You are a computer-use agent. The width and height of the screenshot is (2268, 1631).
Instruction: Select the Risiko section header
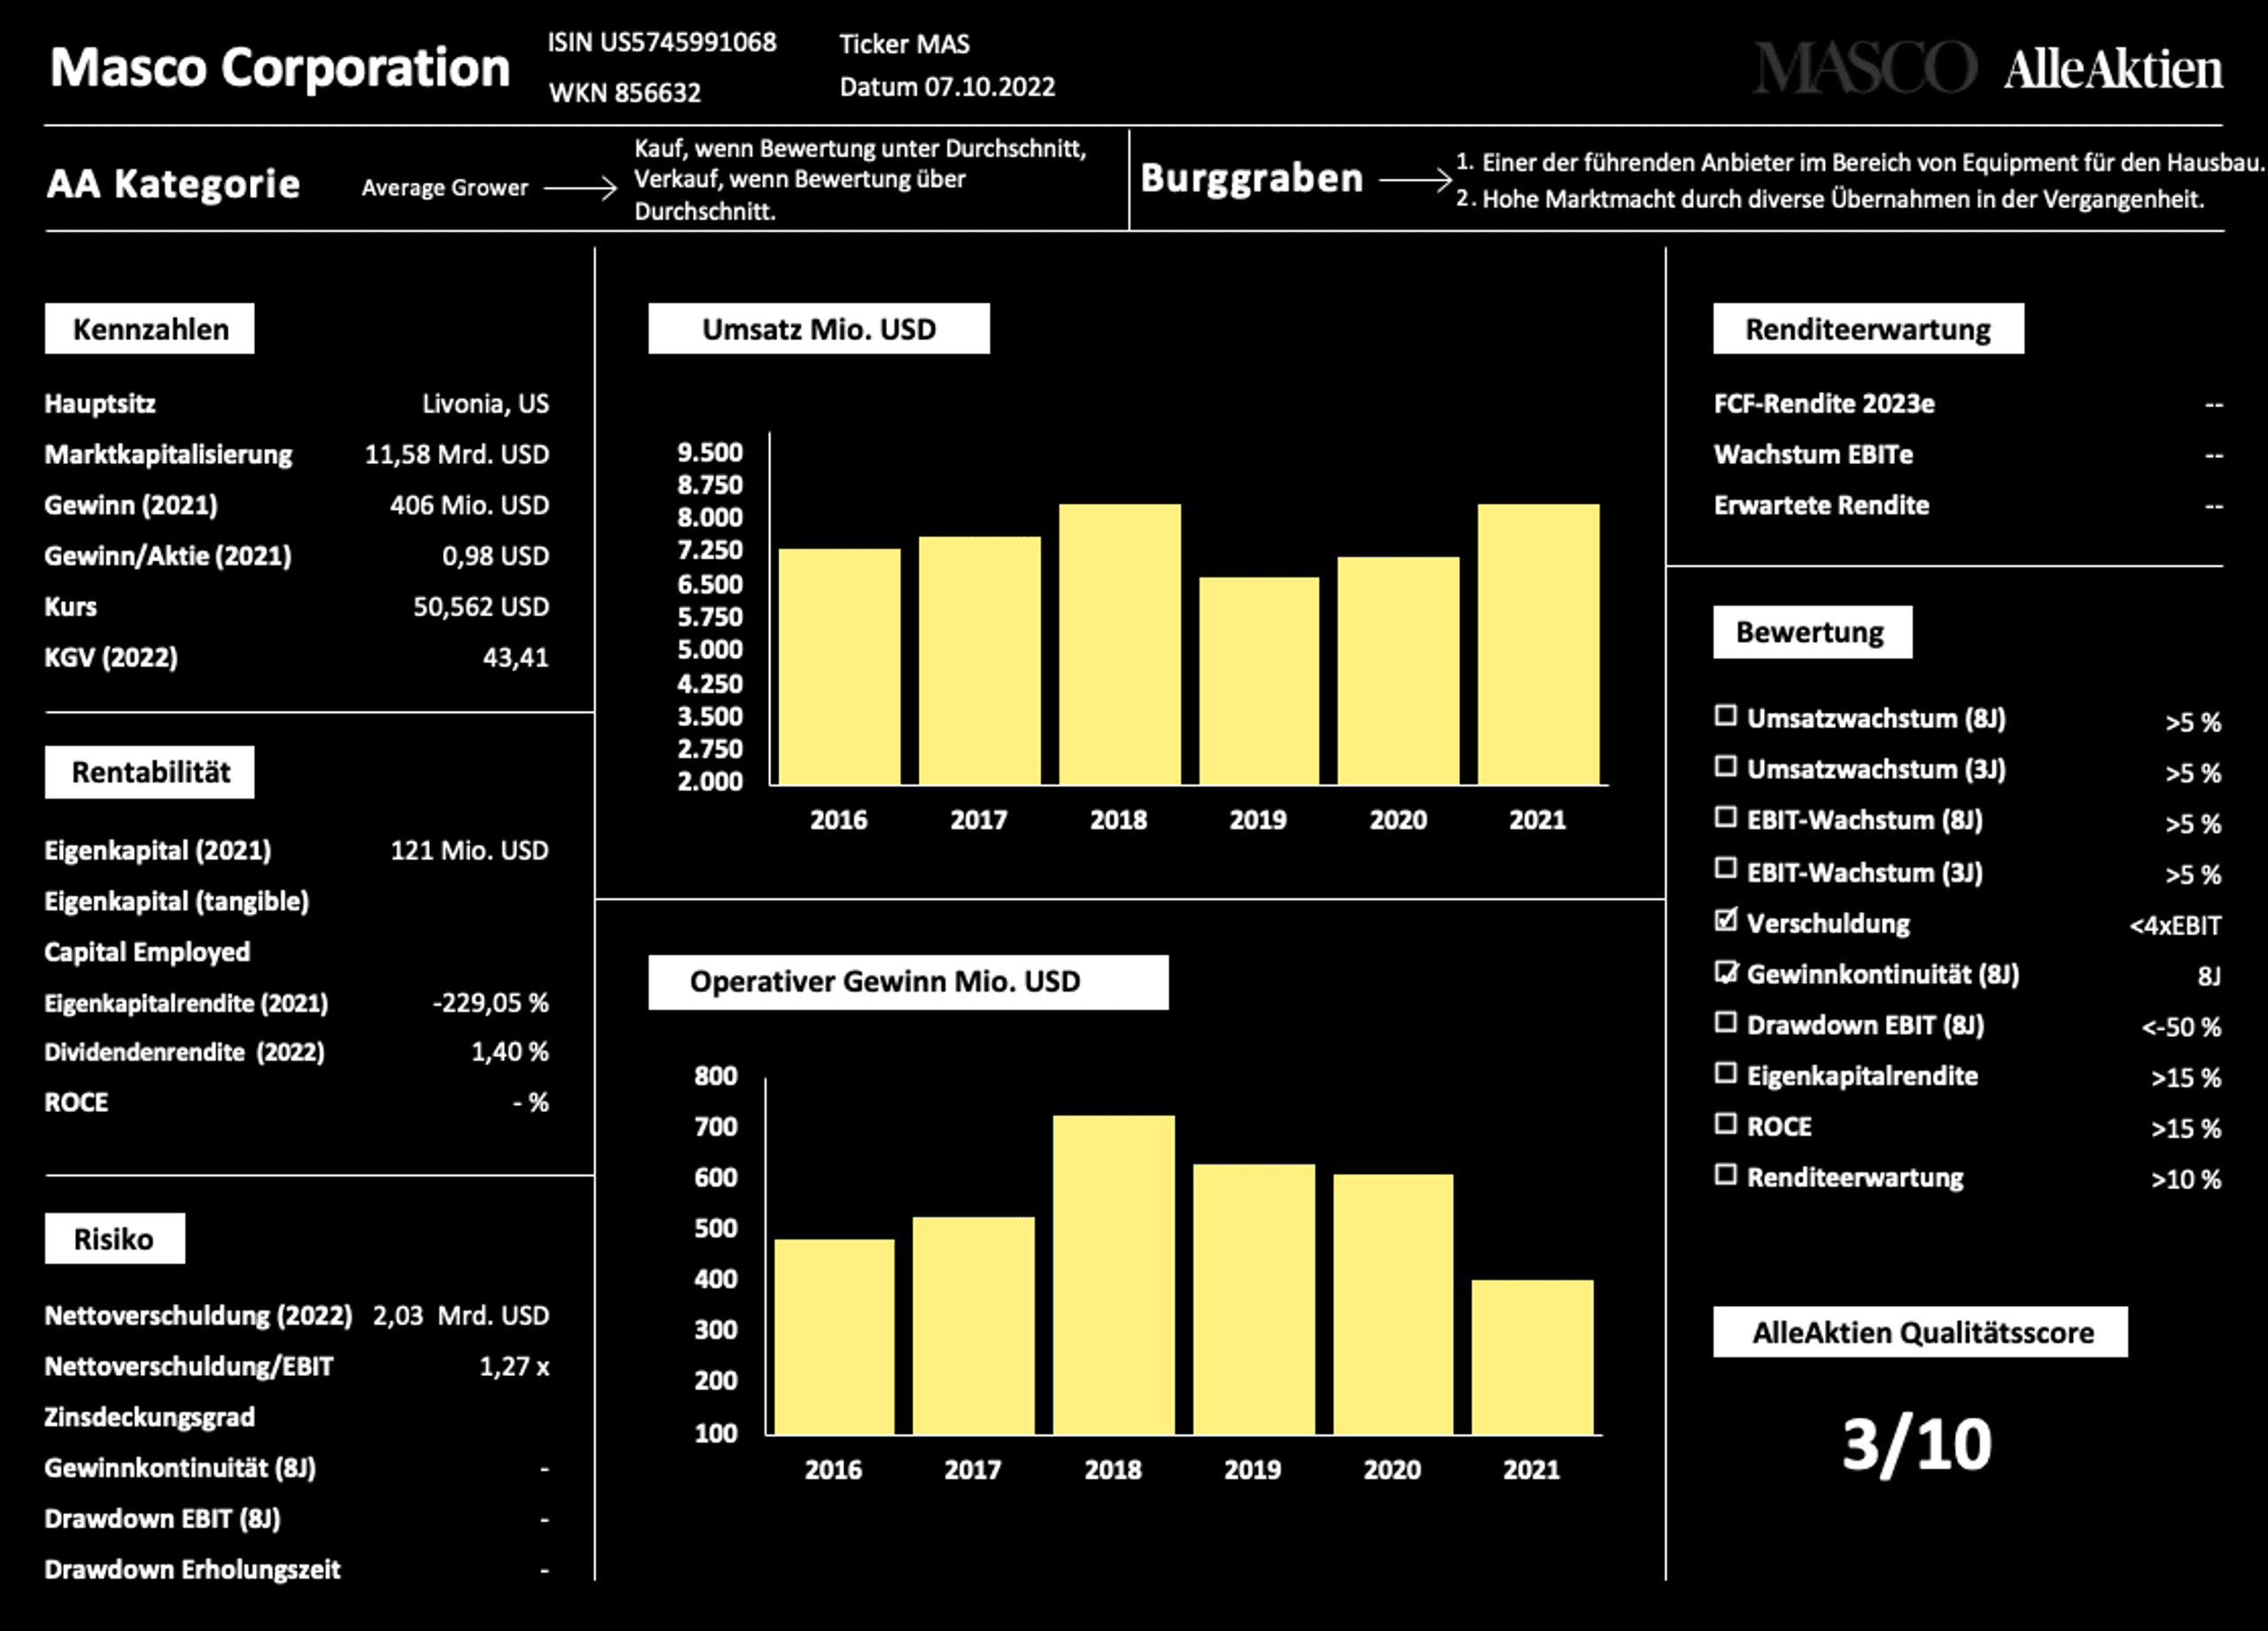(x=115, y=1240)
